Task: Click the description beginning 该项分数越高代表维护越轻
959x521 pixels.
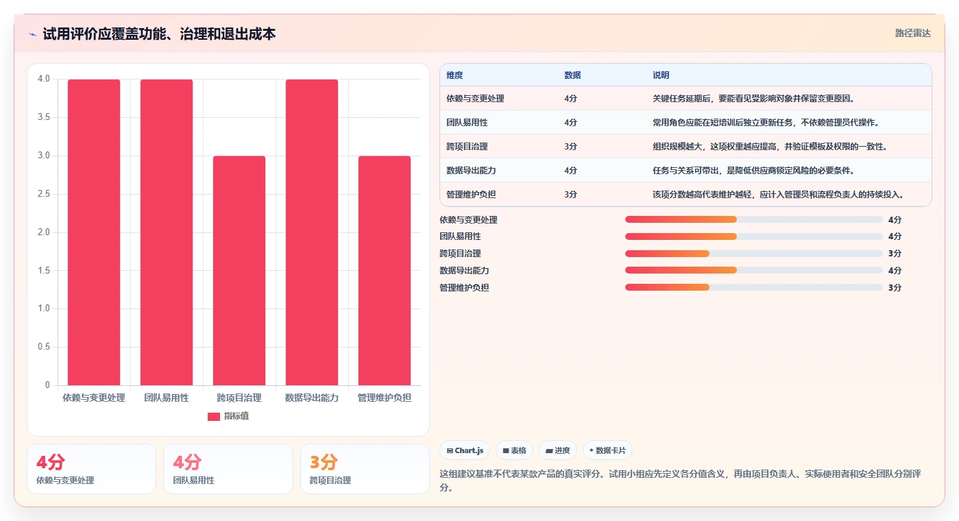Action: click(x=778, y=195)
